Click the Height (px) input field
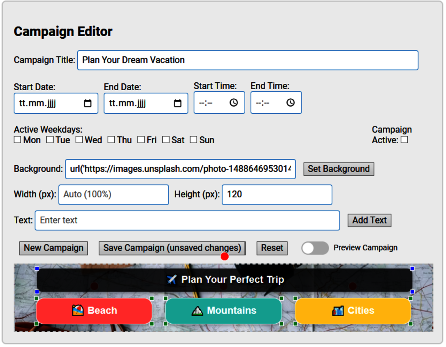The height and width of the screenshot is (347, 446). (x=277, y=195)
